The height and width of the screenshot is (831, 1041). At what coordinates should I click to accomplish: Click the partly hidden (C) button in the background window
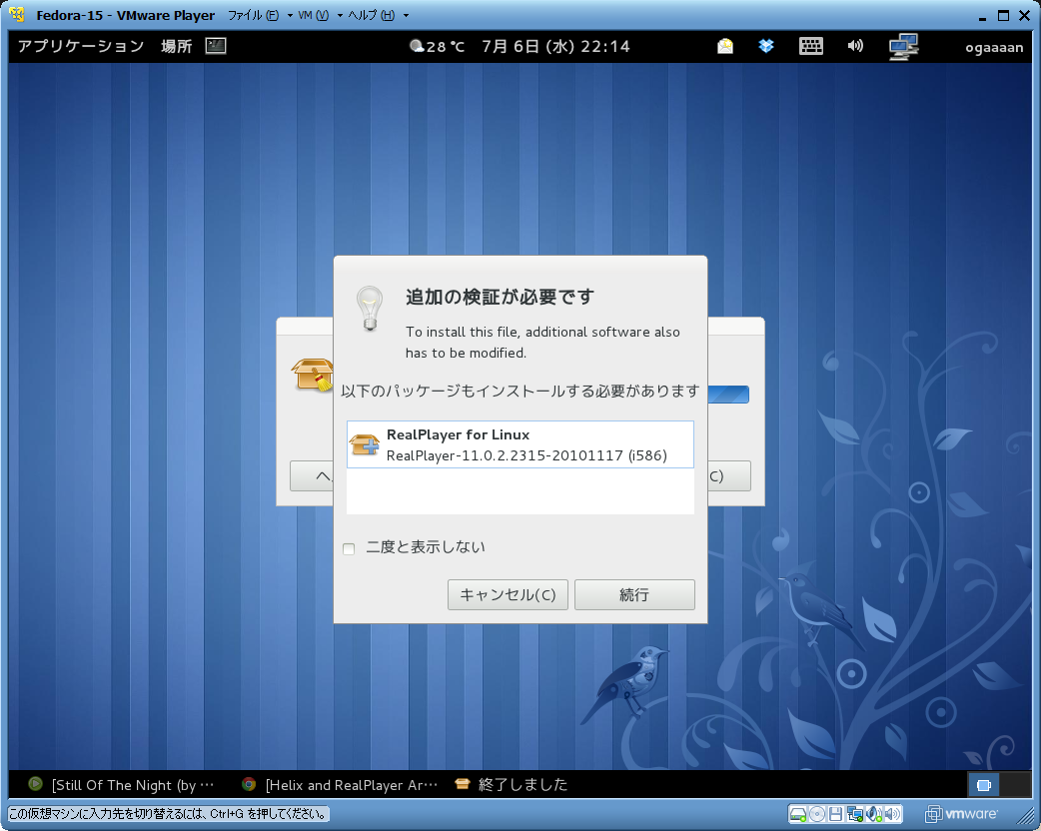pyautogui.click(x=729, y=475)
